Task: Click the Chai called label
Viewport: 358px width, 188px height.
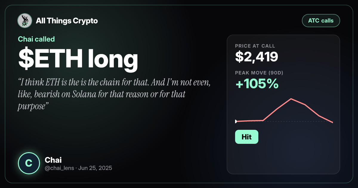Action: 36,39
